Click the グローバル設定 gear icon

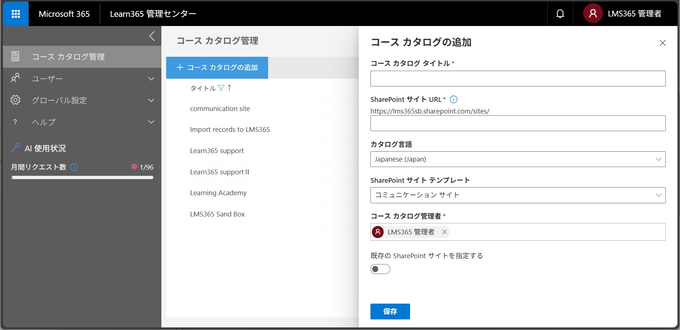click(15, 100)
